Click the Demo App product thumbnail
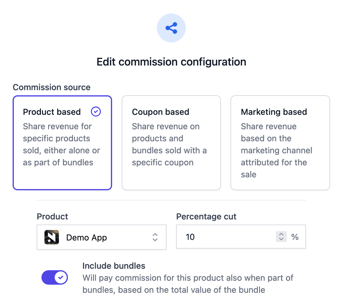This screenshot has height=306, width=342. 52,237
